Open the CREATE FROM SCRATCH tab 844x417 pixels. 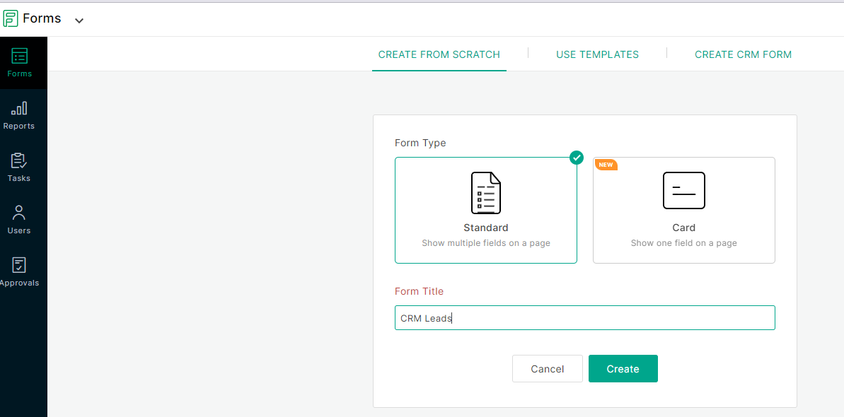[439, 54]
